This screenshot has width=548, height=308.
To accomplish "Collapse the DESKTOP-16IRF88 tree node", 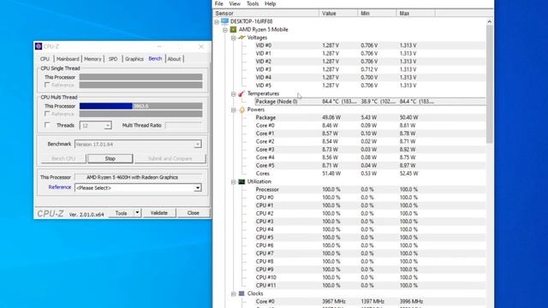I will point(217,21).
